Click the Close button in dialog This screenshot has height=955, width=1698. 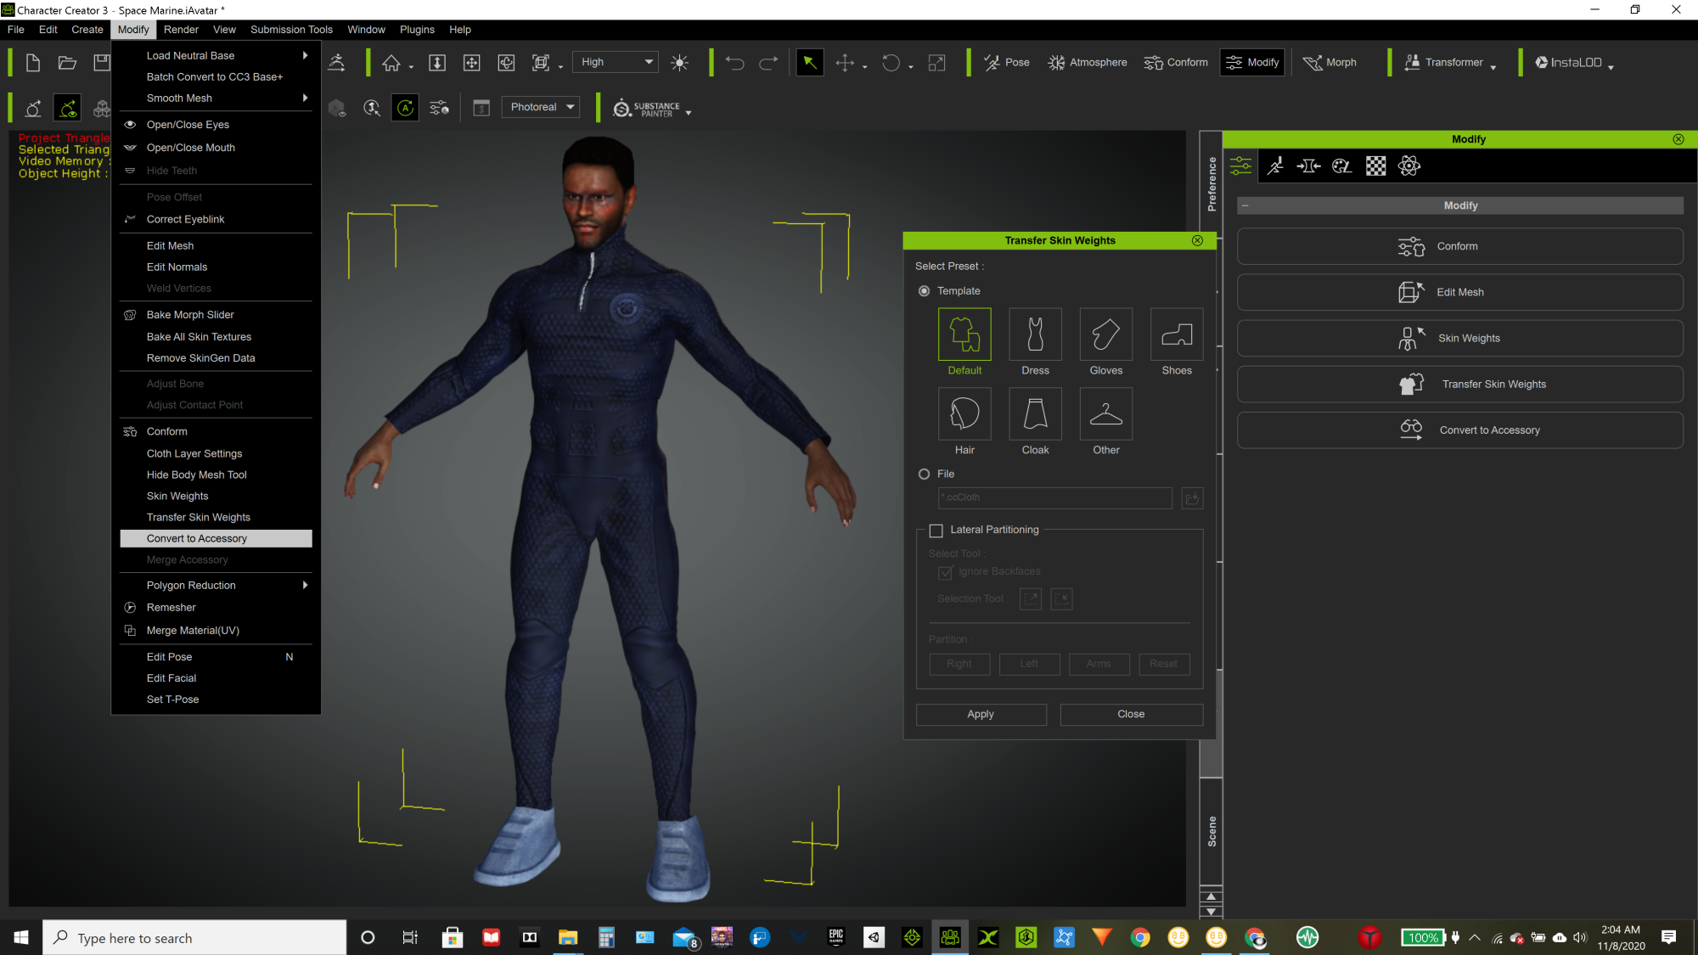pyautogui.click(x=1131, y=715)
